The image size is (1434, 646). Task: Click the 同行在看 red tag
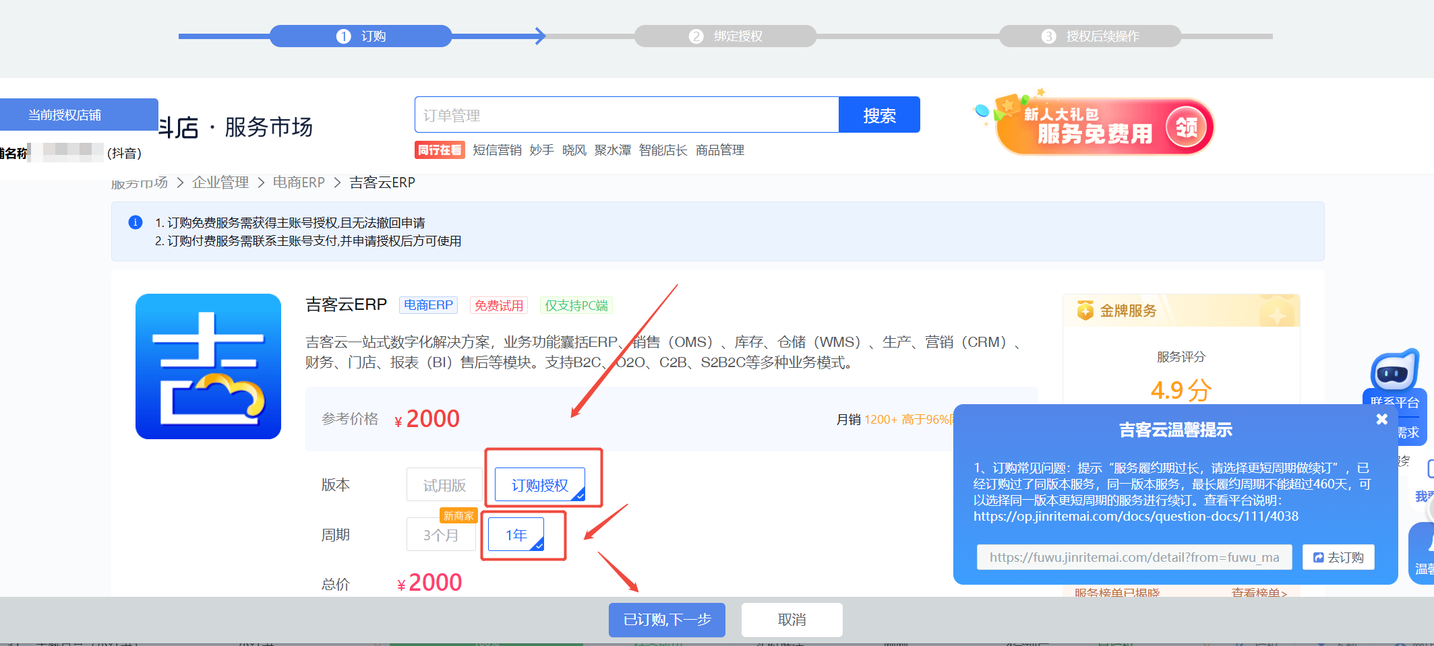point(440,150)
